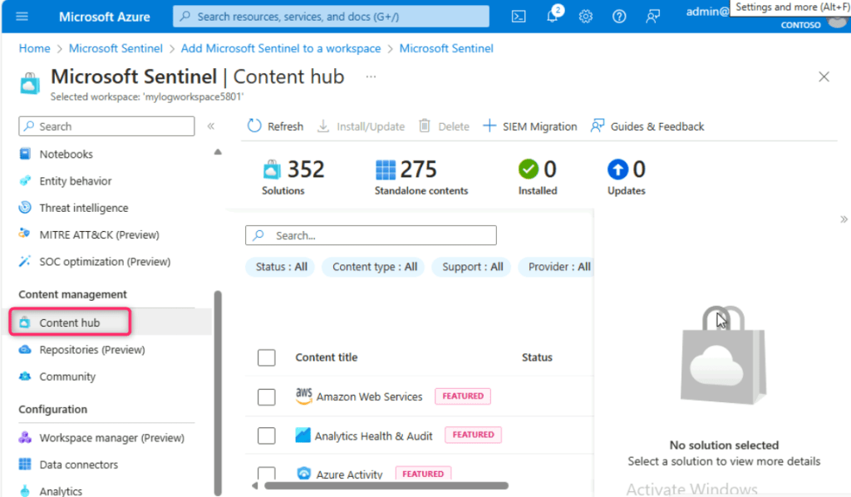The width and height of the screenshot is (851, 497).
Task: Open portal settings gear icon
Action: point(585,17)
